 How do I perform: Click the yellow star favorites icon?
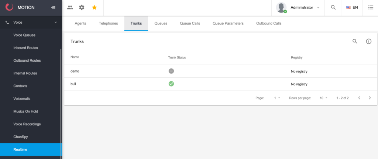(94, 7)
